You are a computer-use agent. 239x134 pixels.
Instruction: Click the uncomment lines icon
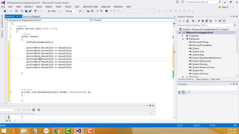[x=101, y=11]
